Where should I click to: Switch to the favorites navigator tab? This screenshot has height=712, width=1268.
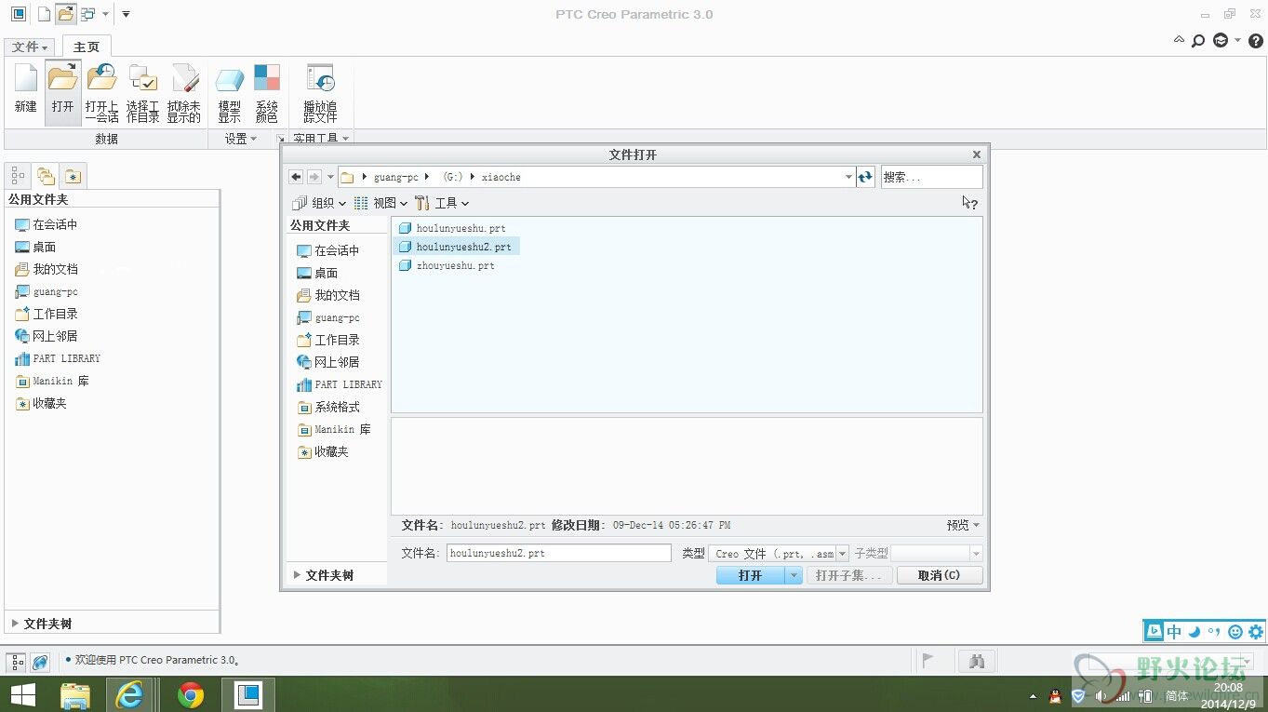[73, 175]
